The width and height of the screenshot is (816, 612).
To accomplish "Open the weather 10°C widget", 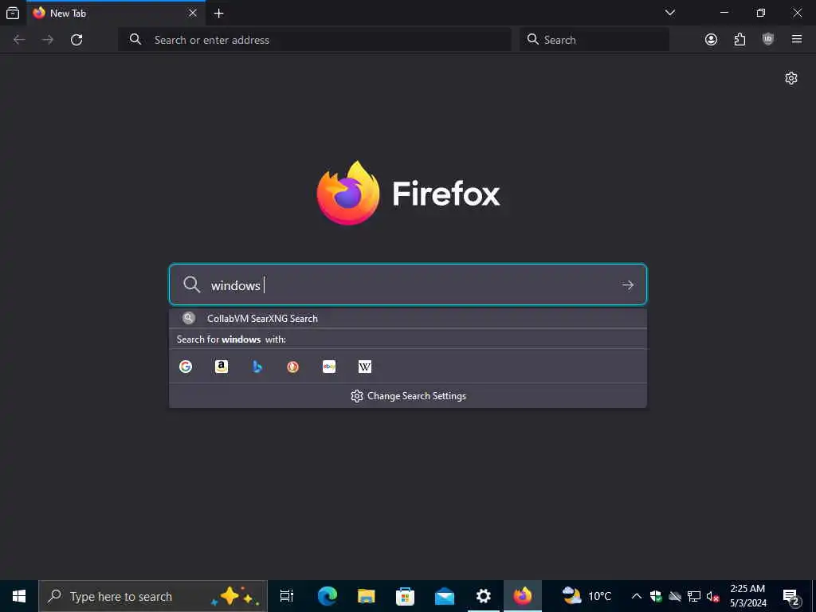I will [587, 596].
